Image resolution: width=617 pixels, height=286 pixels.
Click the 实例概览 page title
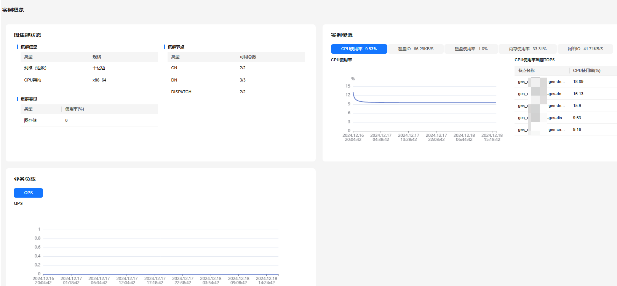point(13,10)
